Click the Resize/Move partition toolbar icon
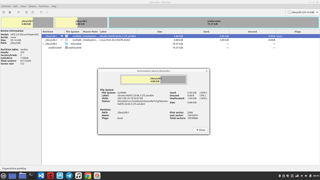The image size is (320, 180). point(18,12)
